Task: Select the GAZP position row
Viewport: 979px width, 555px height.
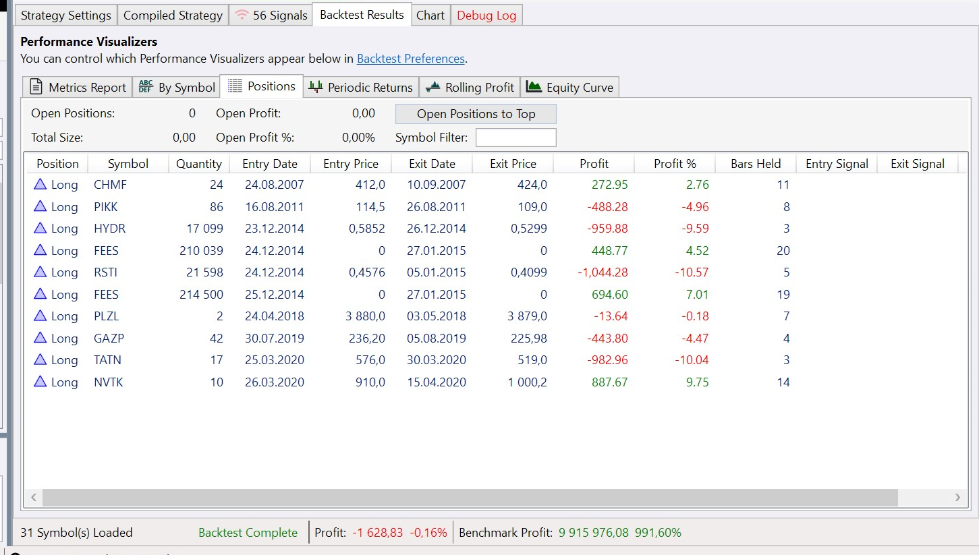Action: pos(405,338)
